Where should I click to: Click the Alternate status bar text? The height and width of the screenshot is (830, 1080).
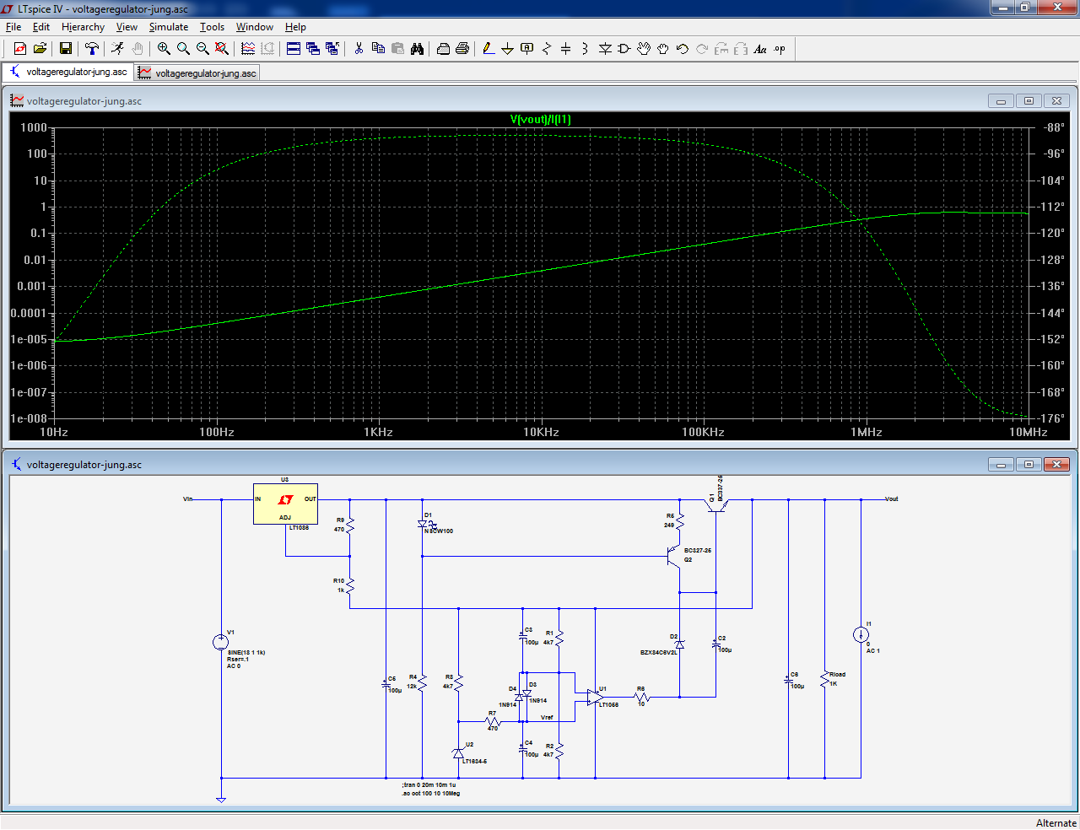tap(1056, 822)
